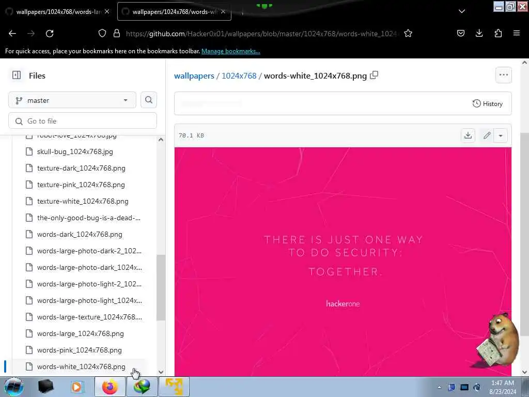Click the page scrollbar up arrow

525,63
